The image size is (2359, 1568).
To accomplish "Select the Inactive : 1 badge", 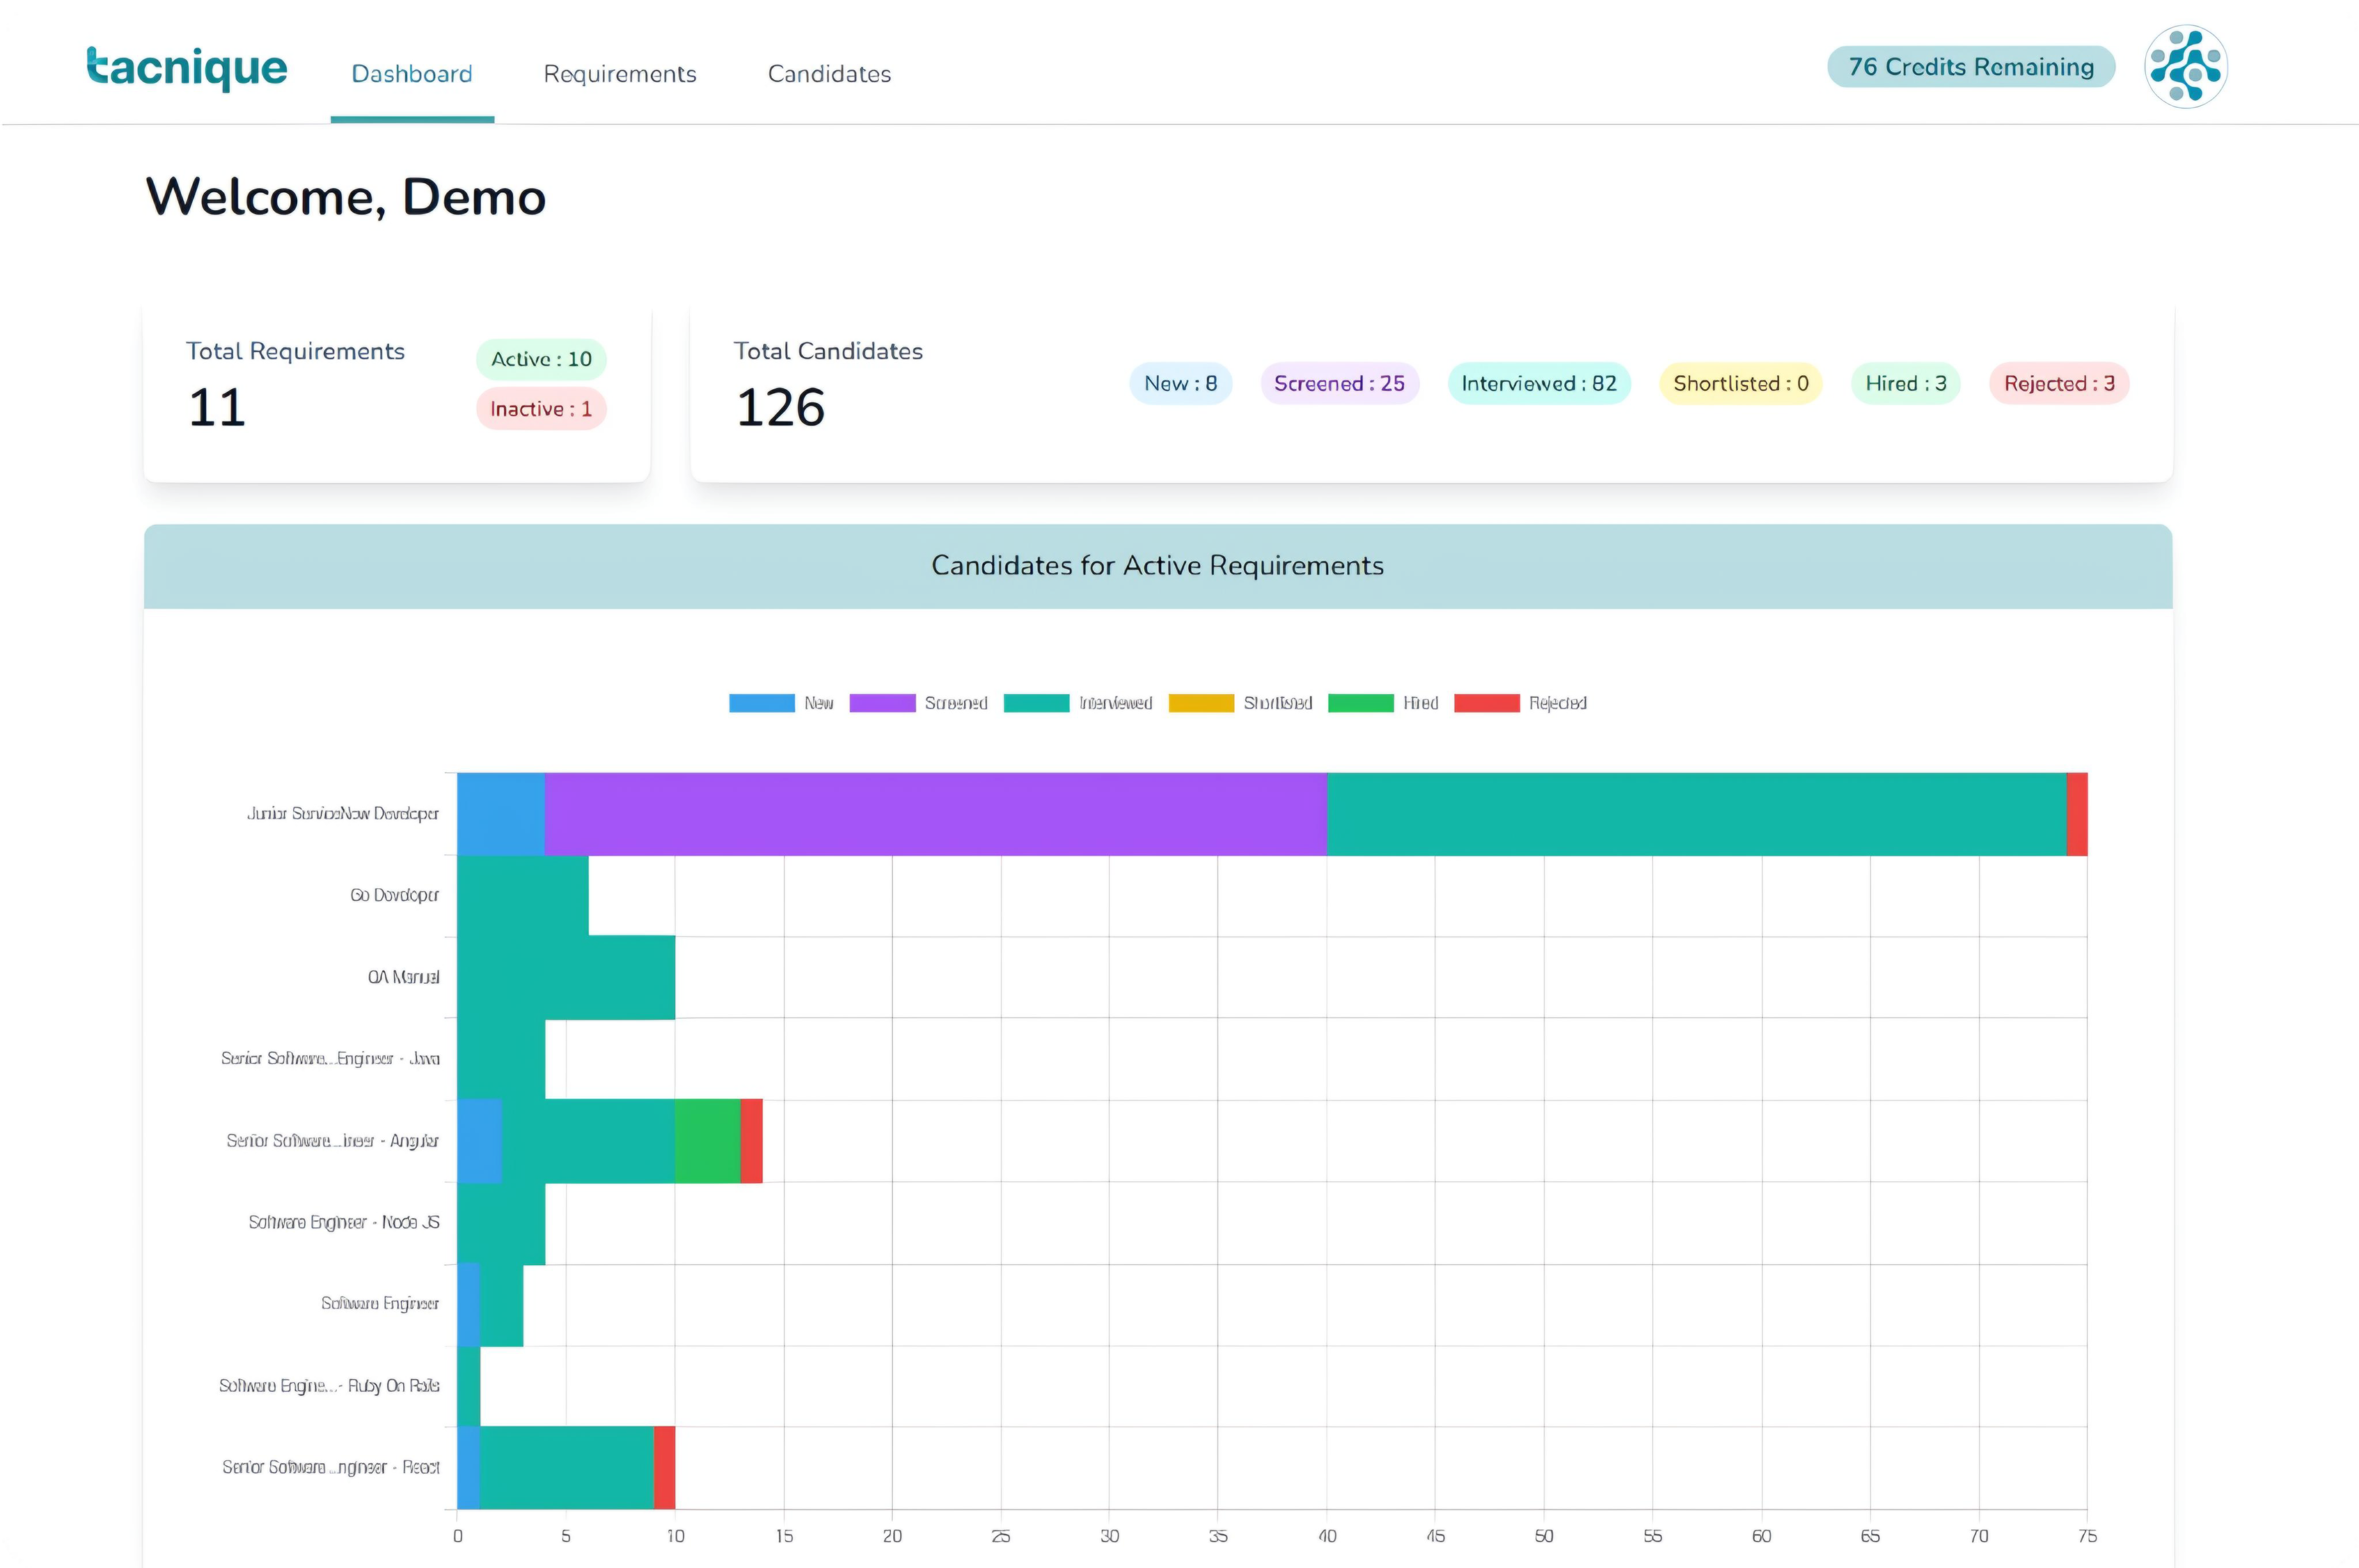I will pyautogui.click(x=541, y=409).
